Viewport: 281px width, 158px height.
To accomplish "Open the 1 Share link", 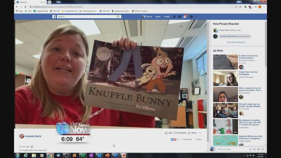I will click(199, 139).
